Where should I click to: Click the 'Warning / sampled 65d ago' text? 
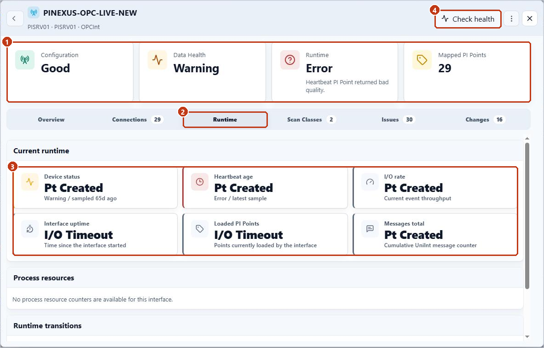click(x=81, y=198)
